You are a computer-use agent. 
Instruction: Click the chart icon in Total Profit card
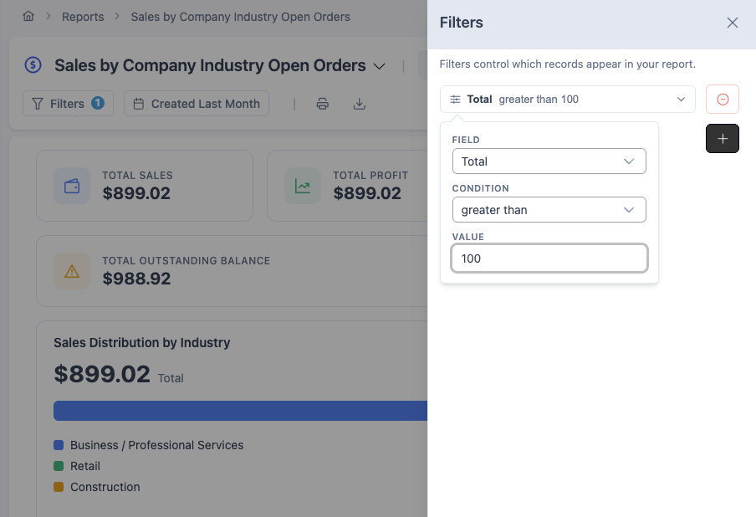(x=303, y=186)
